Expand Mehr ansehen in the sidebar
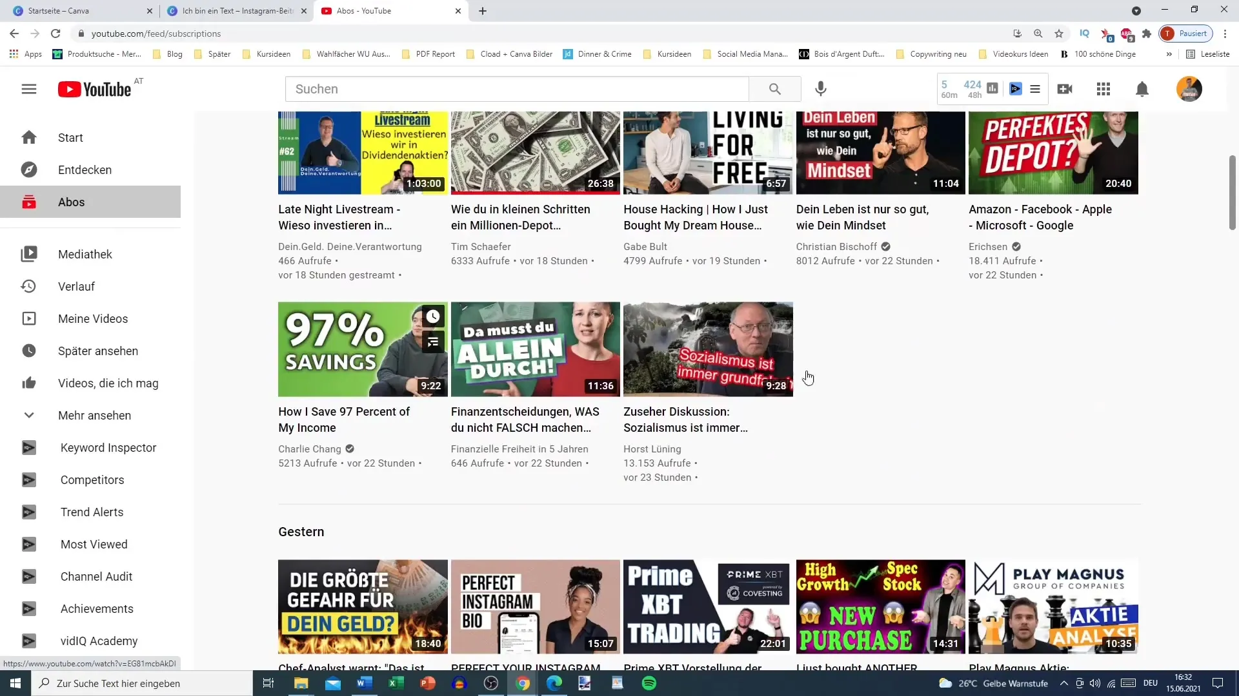This screenshot has width=1239, height=696. pyautogui.click(x=90, y=415)
